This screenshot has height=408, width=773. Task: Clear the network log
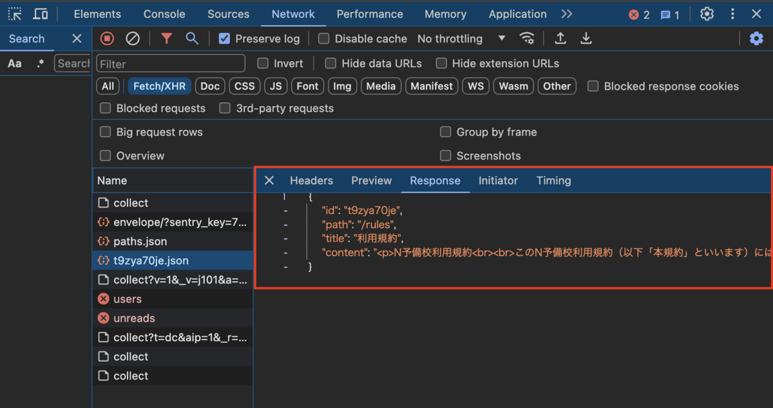click(x=133, y=39)
